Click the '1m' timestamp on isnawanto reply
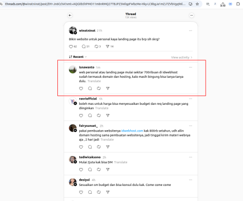This screenshot has width=243, height=201. [98, 67]
